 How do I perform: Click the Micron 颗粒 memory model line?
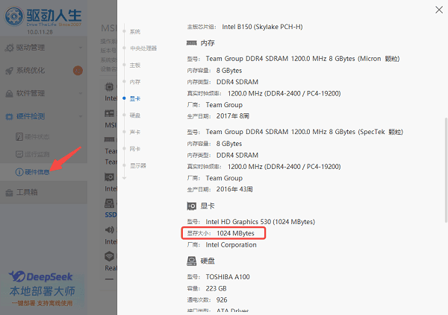click(293, 59)
